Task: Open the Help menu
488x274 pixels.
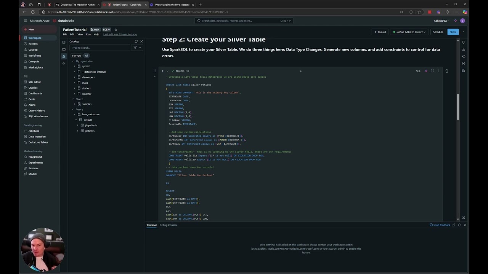Action: coord(96,34)
